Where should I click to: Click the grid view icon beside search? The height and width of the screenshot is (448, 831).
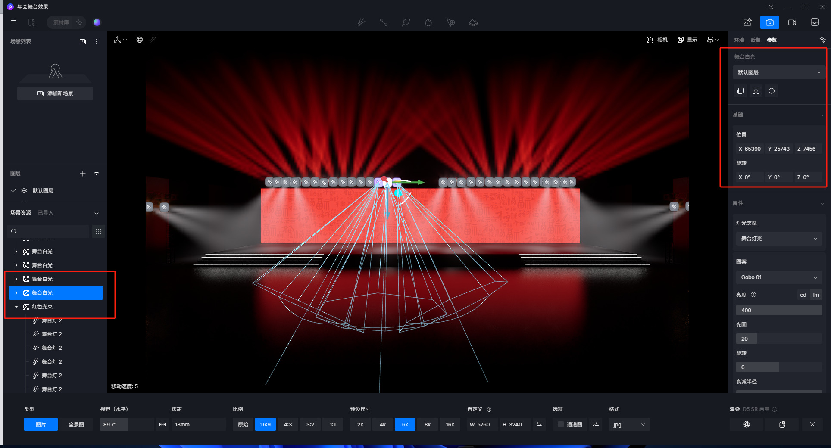point(99,231)
